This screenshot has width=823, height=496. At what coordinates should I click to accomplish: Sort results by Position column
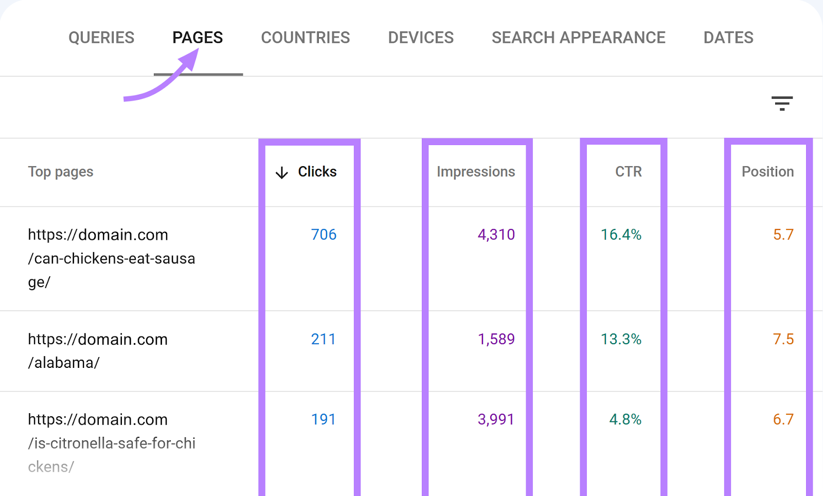pyautogui.click(x=767, y=172)
